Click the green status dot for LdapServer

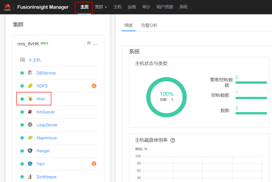(22, 125)
